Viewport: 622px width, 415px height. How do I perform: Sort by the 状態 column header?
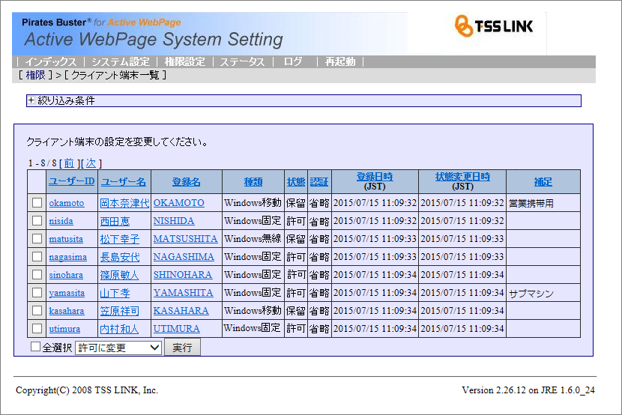click(295, 181)
